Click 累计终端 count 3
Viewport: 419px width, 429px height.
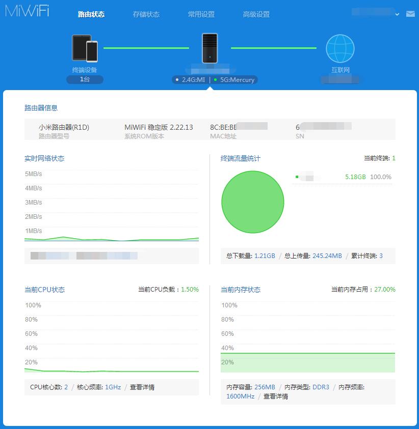tap(381, 256)
